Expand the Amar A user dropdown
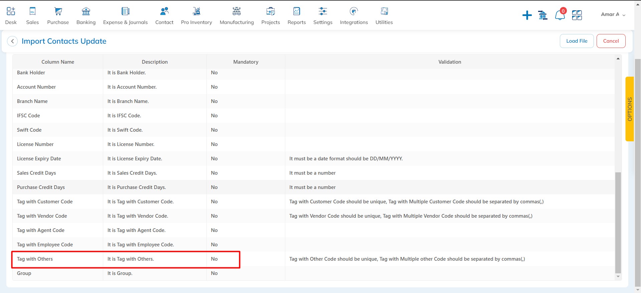Image resolution: width=641 pixels, height=293 pixels. tap(613, 14)
